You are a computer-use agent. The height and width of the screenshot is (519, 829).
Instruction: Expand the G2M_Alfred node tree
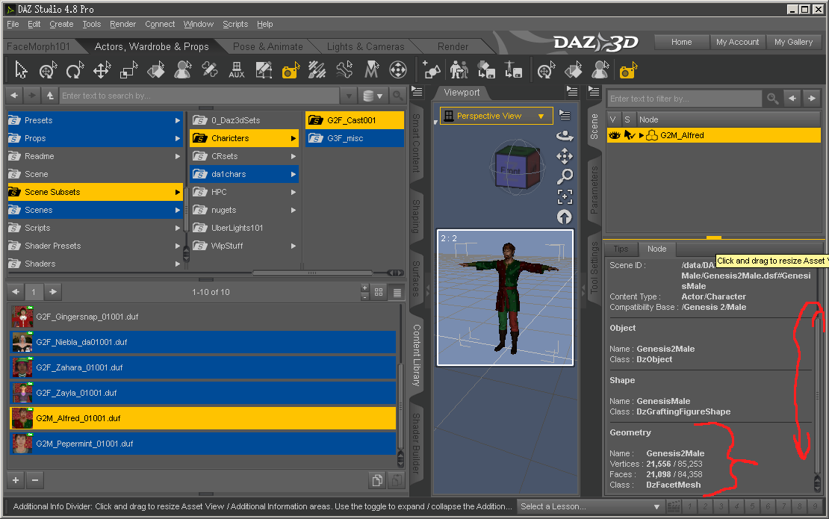coord(642,135)
